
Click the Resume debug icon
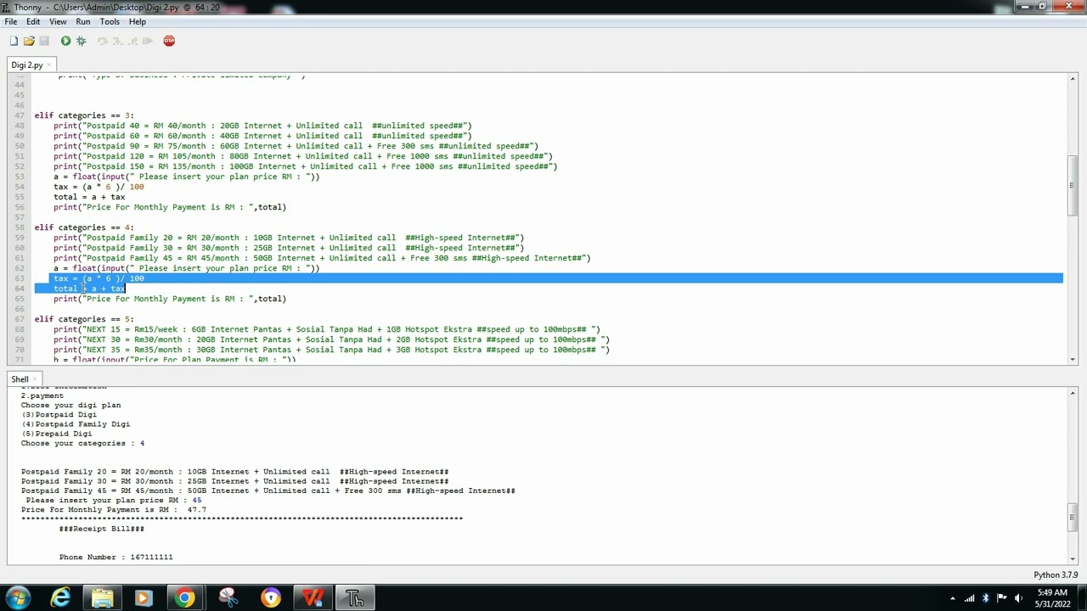click(148, 41)
